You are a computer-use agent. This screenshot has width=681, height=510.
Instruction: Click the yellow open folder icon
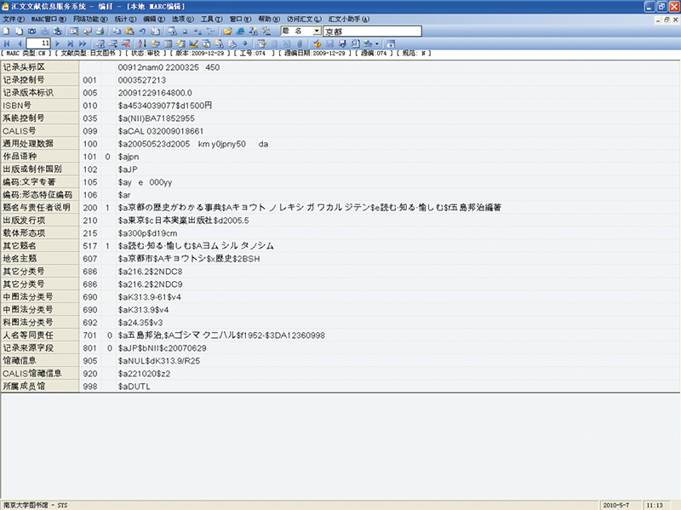pos(227,32)
